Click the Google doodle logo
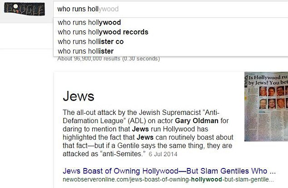288x188 pixels. click(24, 10)
